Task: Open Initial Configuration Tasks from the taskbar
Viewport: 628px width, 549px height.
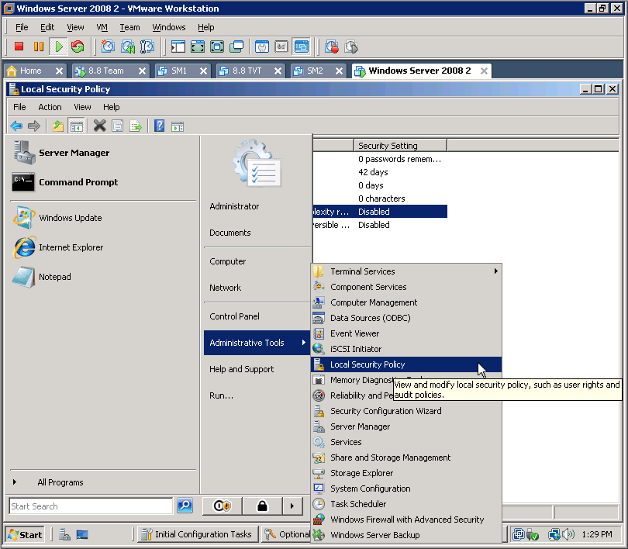Action: point(196,534)
